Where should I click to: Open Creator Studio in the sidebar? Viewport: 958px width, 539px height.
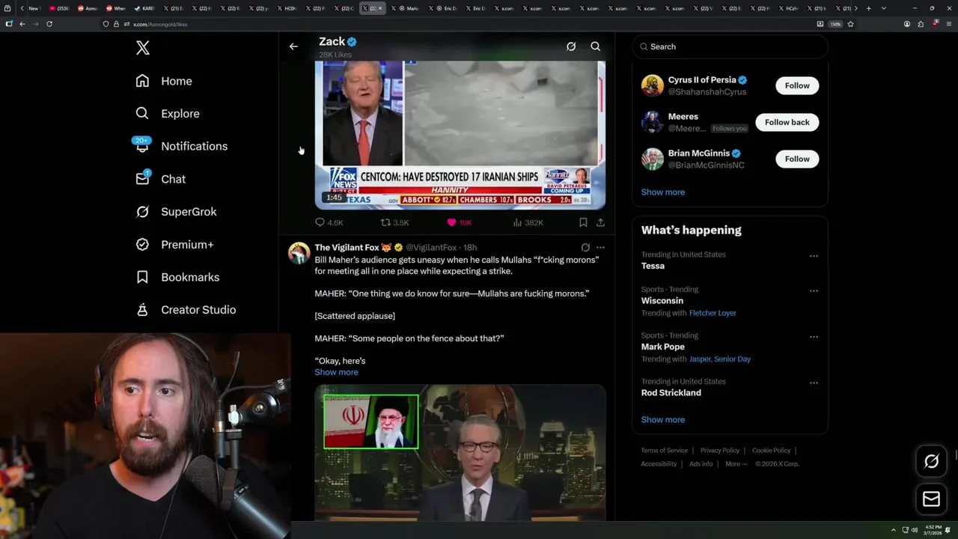tap(186, 310)
